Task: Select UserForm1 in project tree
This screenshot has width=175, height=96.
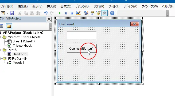Action: [20, 54]
